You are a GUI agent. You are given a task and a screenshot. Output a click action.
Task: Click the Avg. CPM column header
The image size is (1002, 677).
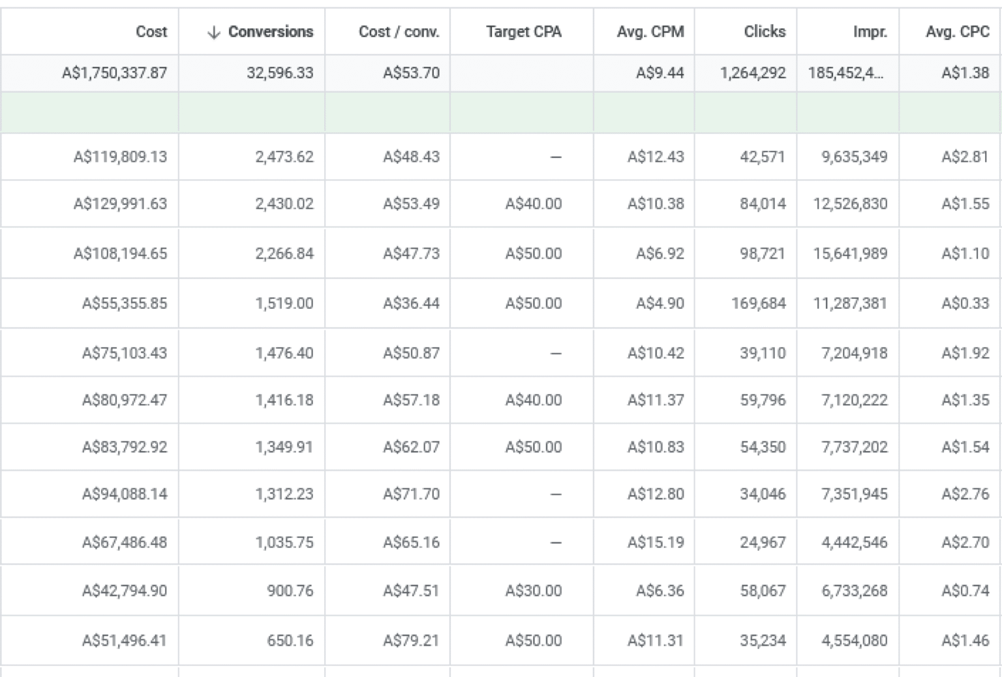(650, 32)
